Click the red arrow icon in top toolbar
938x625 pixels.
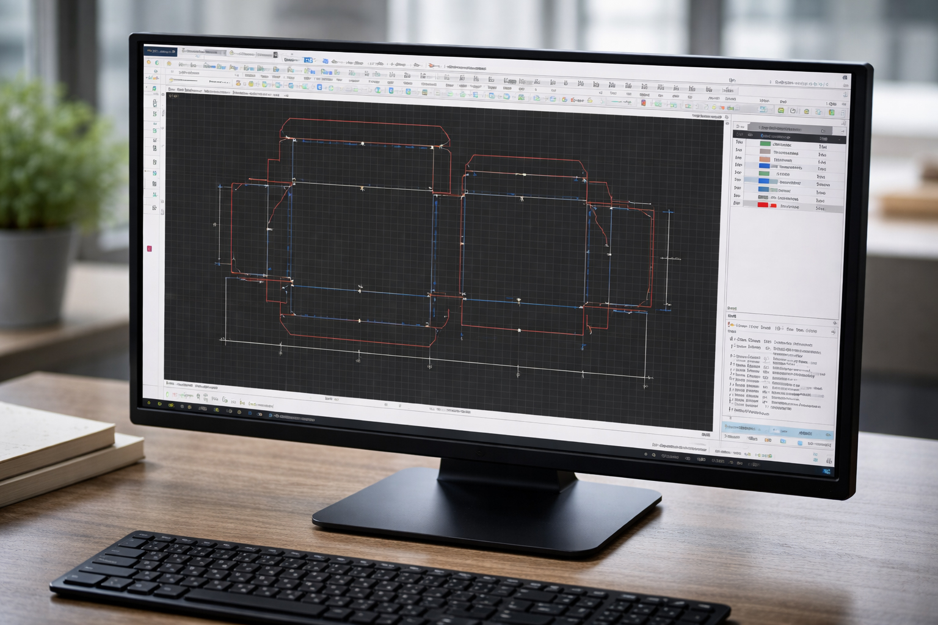(433, 65)
